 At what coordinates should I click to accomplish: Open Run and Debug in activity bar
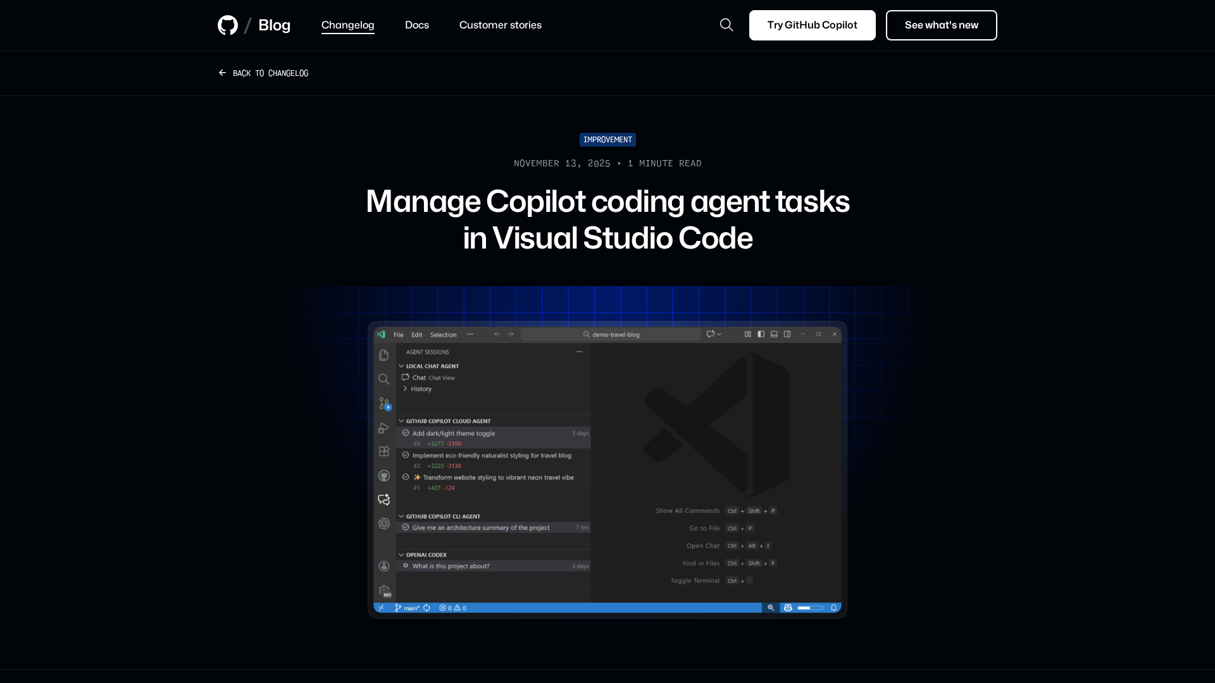383,428
